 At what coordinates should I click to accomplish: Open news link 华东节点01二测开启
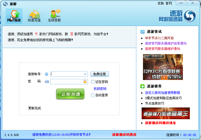pos(159,38)
